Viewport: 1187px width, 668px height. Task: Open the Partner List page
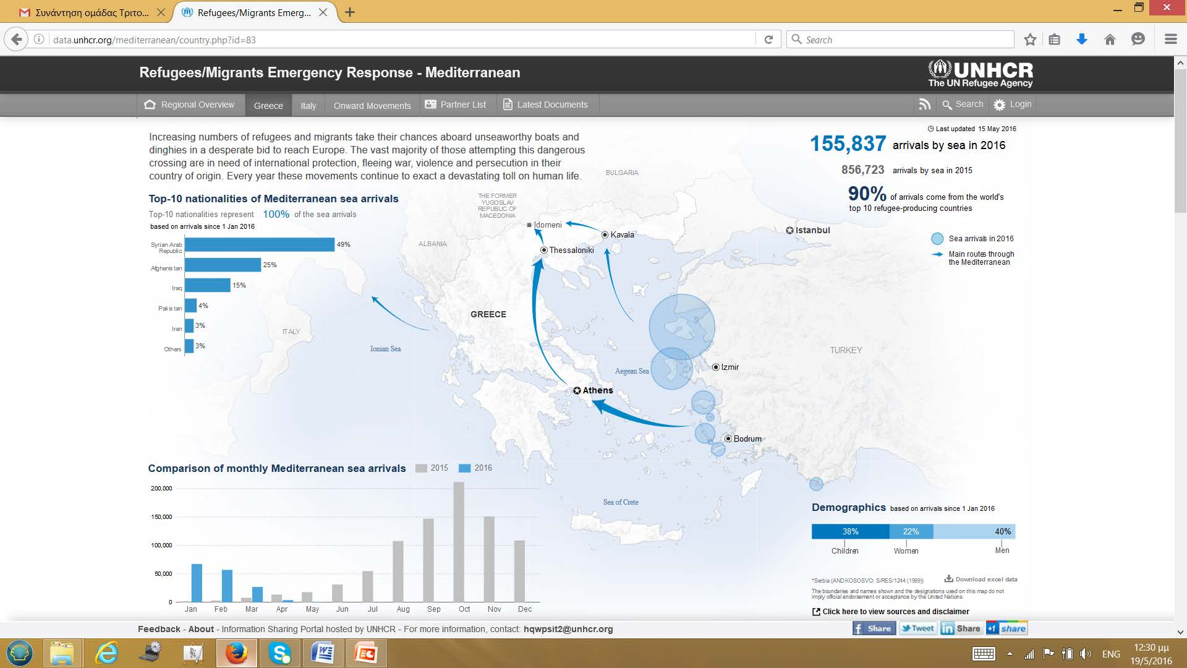click(x=456, y=105)
